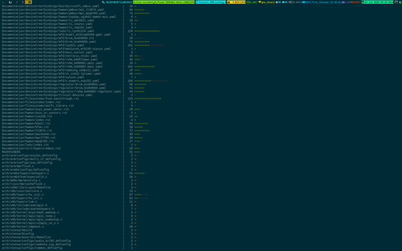Click the arch/arm64/hyperv/mshyperv.c line
Screen dimensions: 402x251
(25, 174)
